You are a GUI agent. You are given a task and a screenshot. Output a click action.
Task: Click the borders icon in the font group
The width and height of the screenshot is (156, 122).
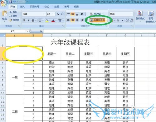(x=40, y=21)
